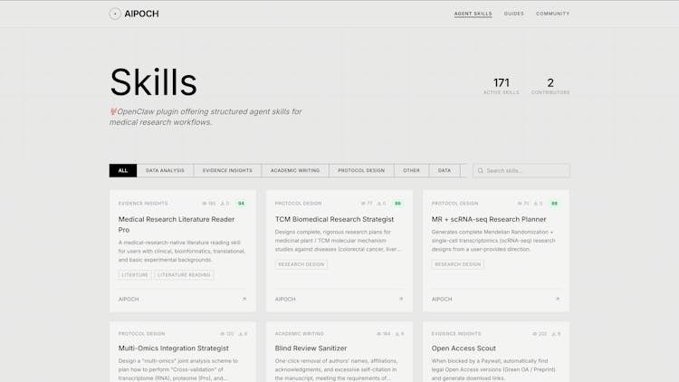Image resolution: width=679 pixels, height=382 pixels.
Task: Go to the Community navigation link
Action: 552,14
